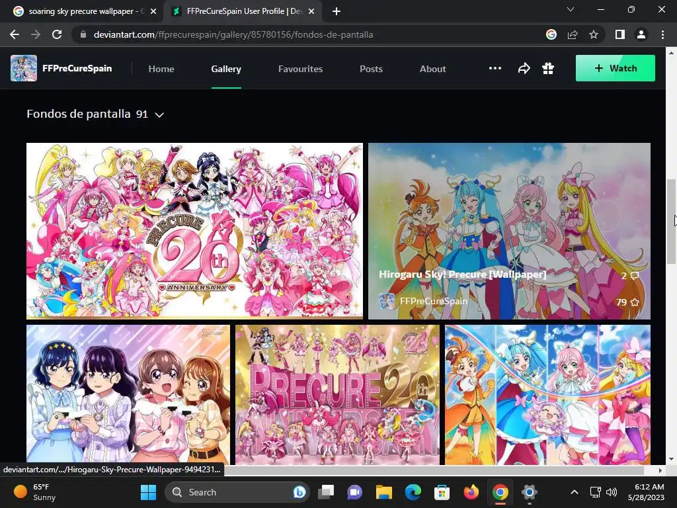Open a new browser tab
This screenshot has height=508, width=677.
click(337, 12)
